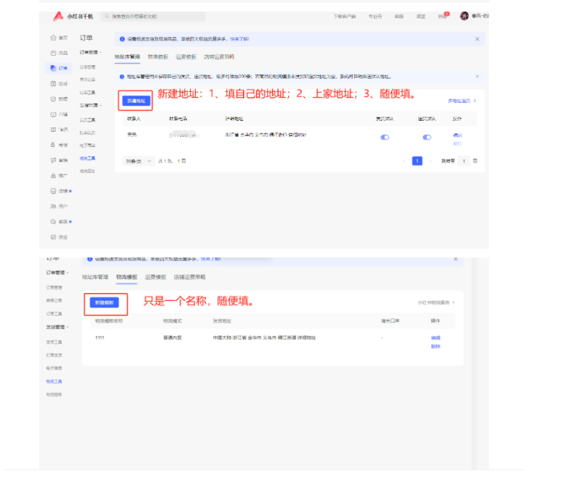Click 下载客户端 in the top bar

(x=345, y=16)
